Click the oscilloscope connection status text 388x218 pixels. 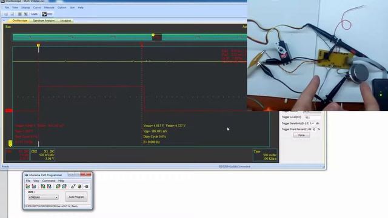coord(235,167)
